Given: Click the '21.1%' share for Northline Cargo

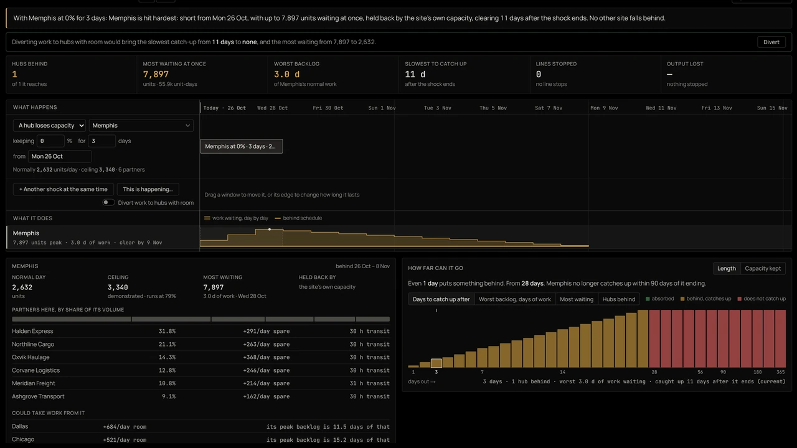Looking at the screenshot, I should [x=167, y=345].
